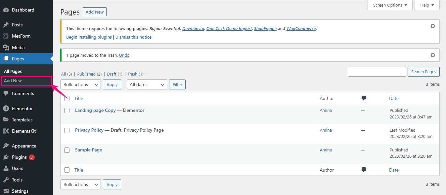Viewport: 446px width, 195px height.
Task: Click the Elementor logo icon in sidebar
Action: (x=6, y=109)
